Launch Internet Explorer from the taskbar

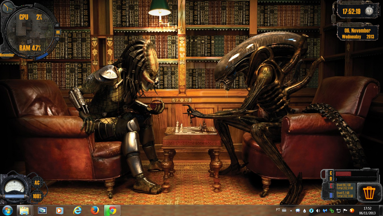point(77,210)
